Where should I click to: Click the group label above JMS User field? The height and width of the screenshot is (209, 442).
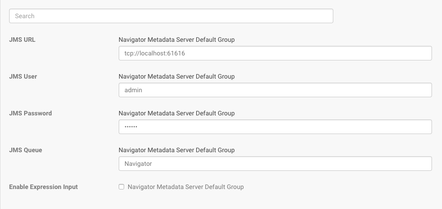pos(176,76)
